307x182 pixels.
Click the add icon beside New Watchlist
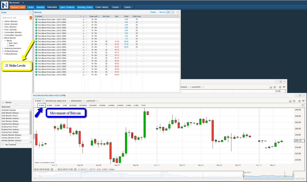[x=3, y=145]
